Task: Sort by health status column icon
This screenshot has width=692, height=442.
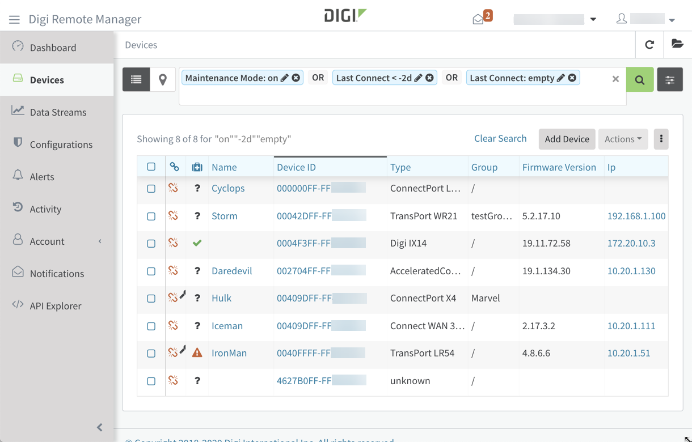Action: point(197,167)
